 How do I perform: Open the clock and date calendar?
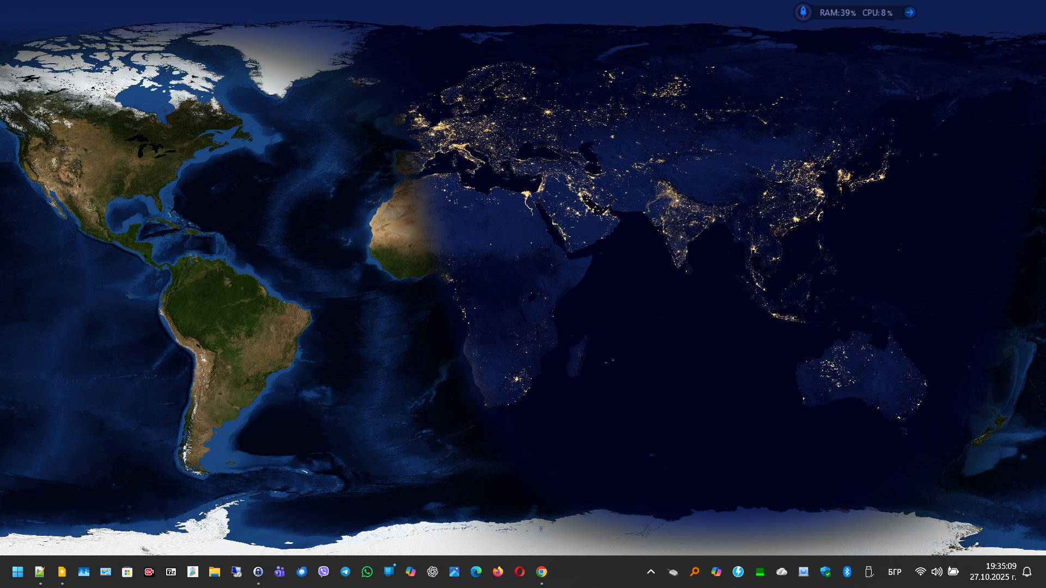tap(993, 572)
